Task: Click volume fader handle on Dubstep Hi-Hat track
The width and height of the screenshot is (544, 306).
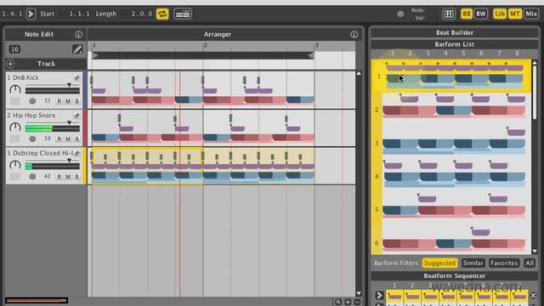Action: pyautogui.click(x=69, y=161)
